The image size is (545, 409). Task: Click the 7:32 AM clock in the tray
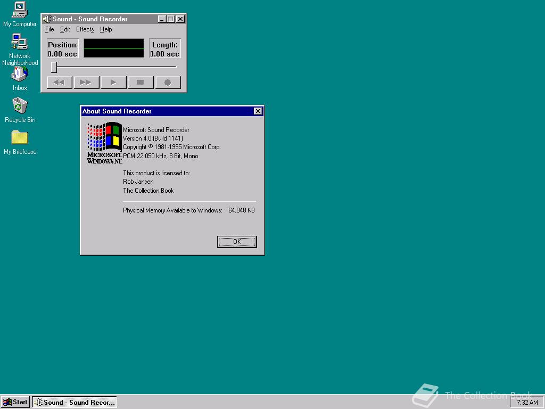pos(527,403)
